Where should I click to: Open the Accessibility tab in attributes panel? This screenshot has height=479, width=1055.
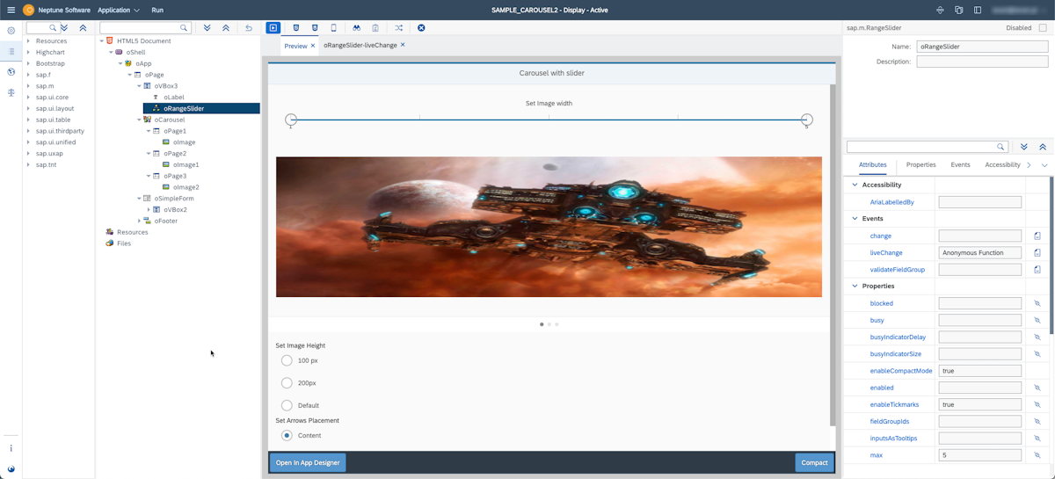tap(1002, 165)
